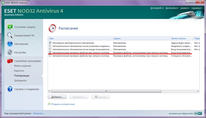Open the Сервис dropdown menu
Screen dimensions: 206x118
tap(185, 8)
